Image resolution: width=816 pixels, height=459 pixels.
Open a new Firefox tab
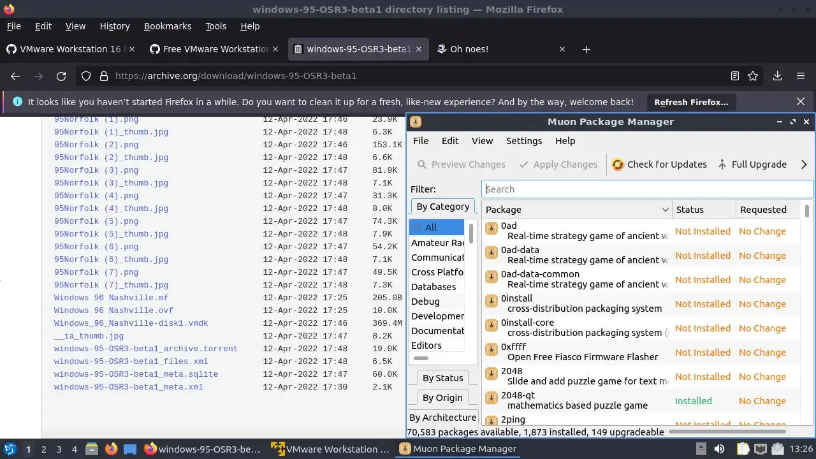click(x=586, y=49)
